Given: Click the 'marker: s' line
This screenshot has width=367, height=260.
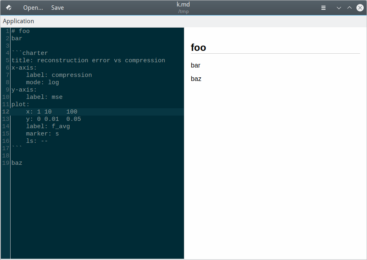Looking at the screenshot, I should [42, 133].
